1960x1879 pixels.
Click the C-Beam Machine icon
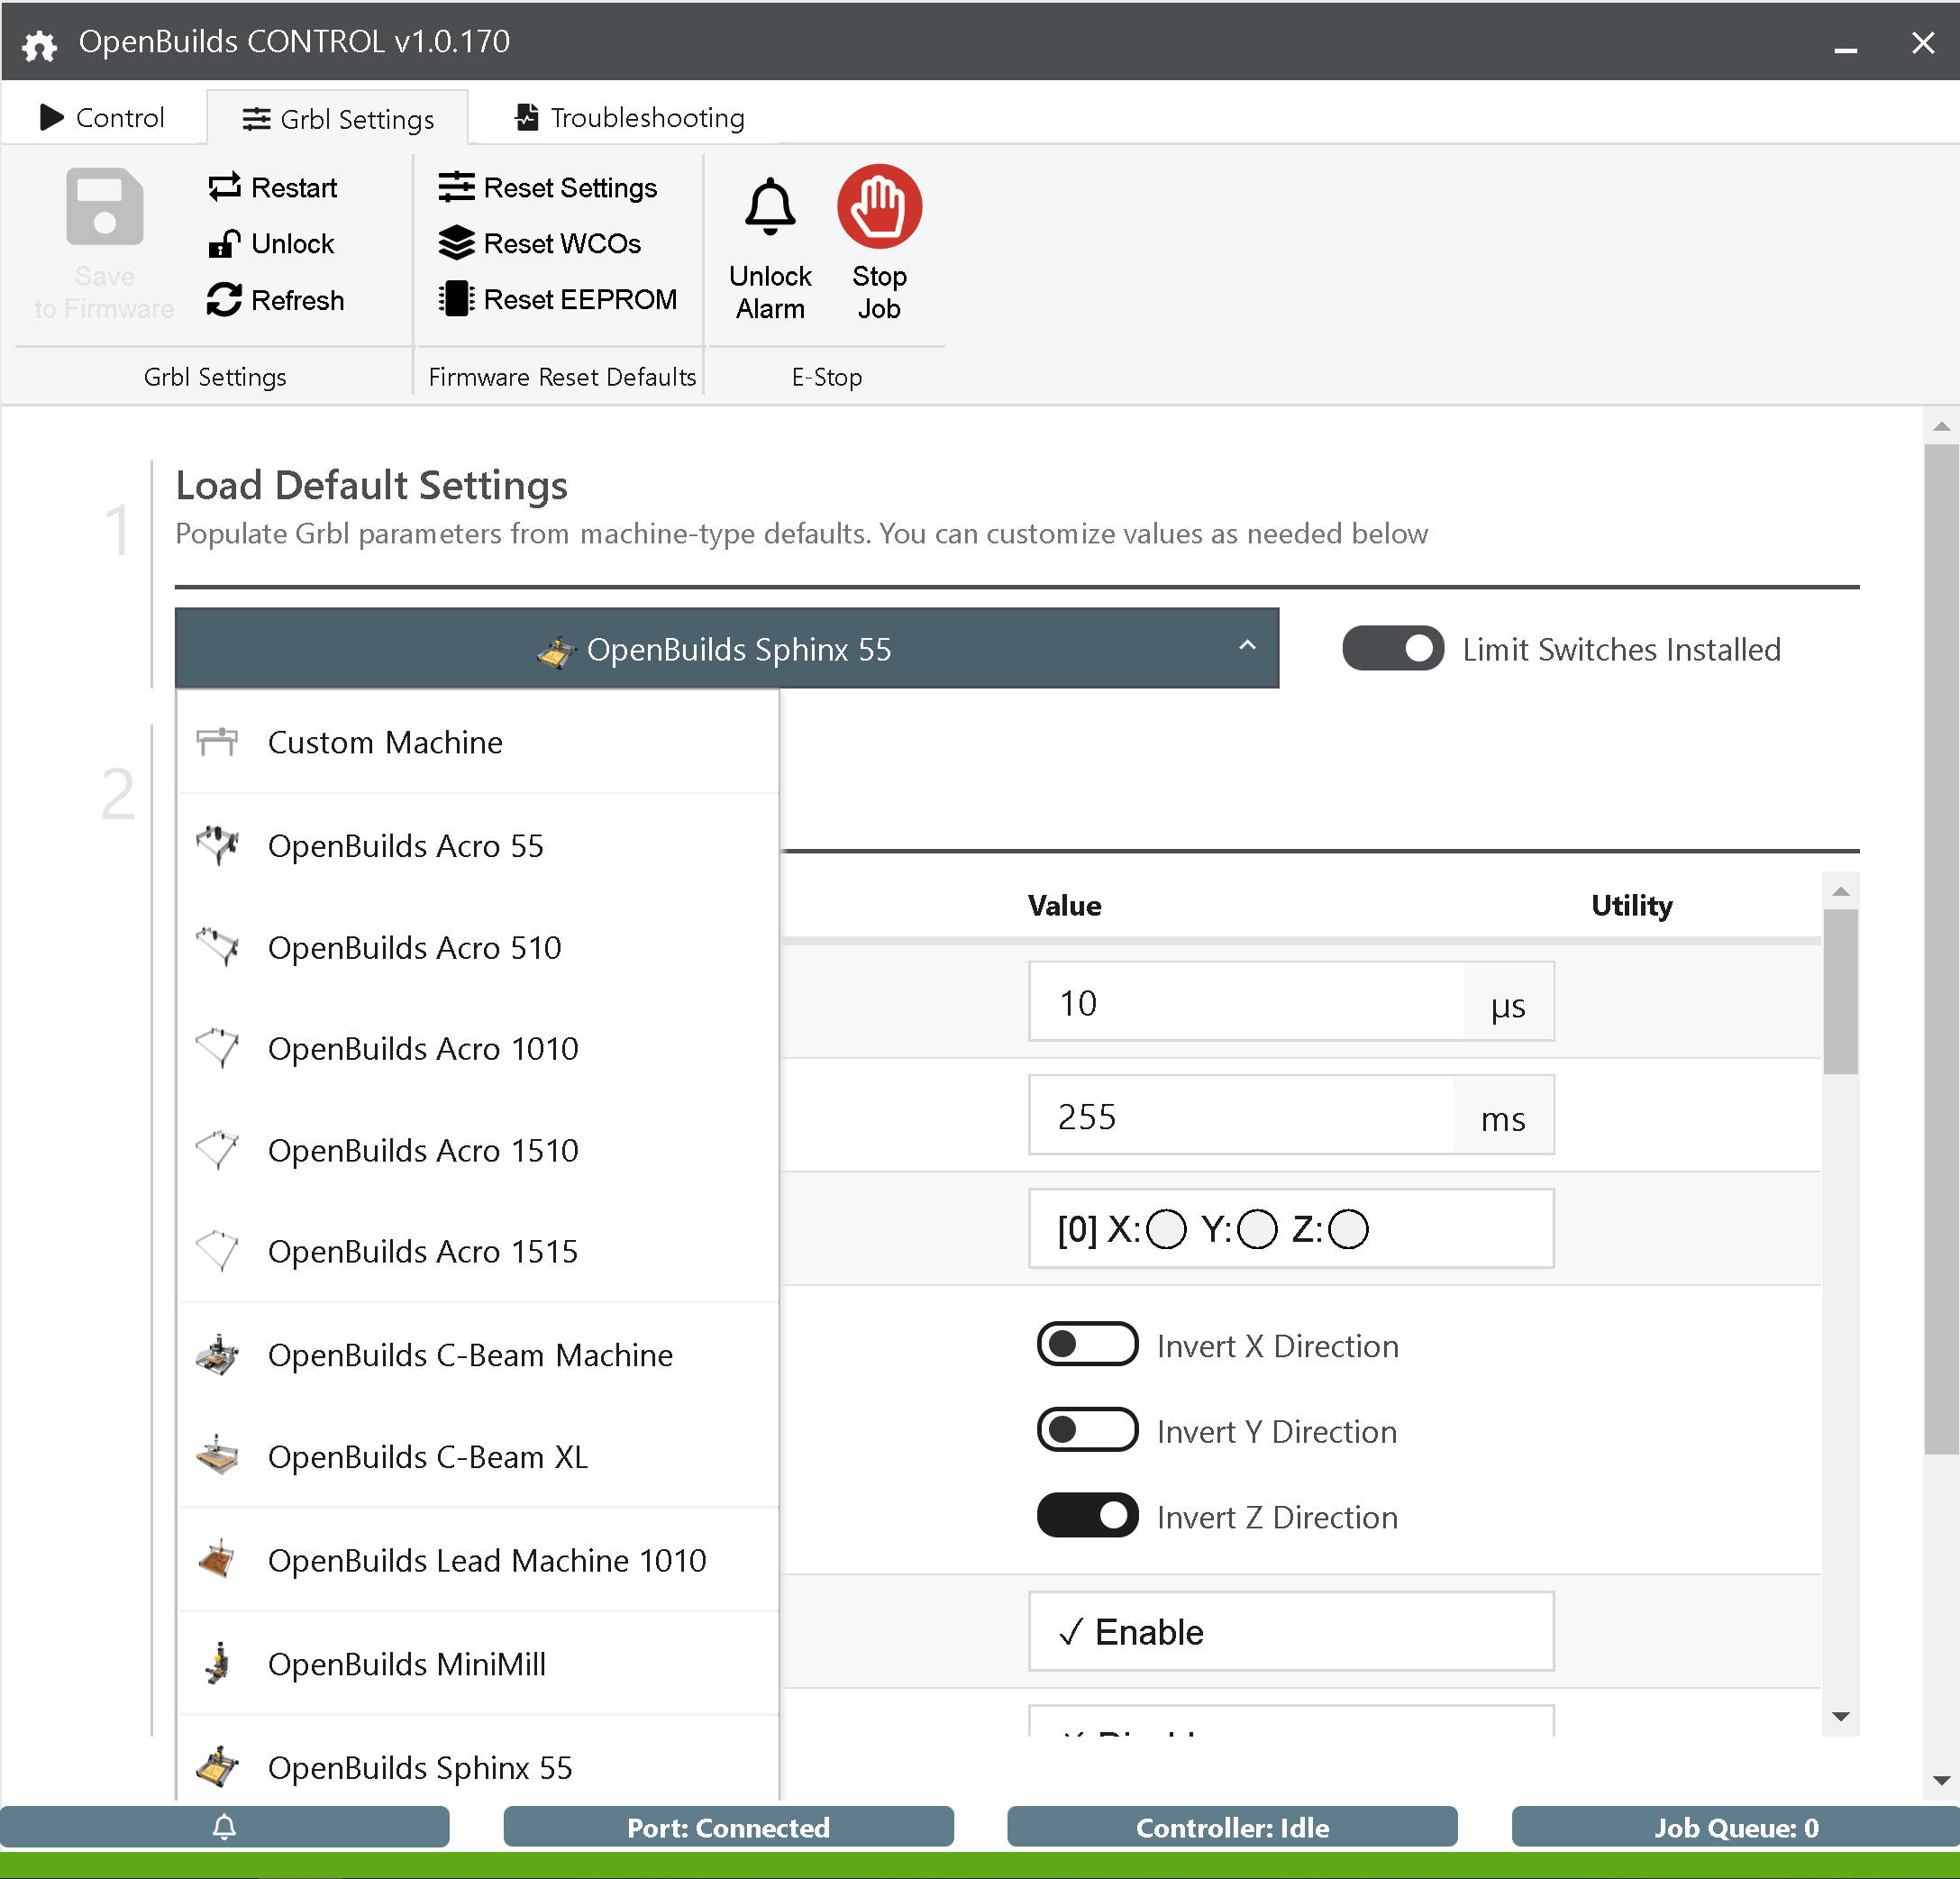pos(217,1355)
